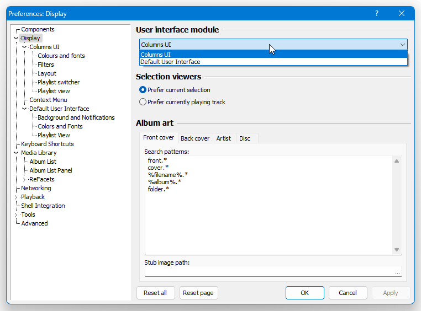Open the Album List page

coord(43,162)
